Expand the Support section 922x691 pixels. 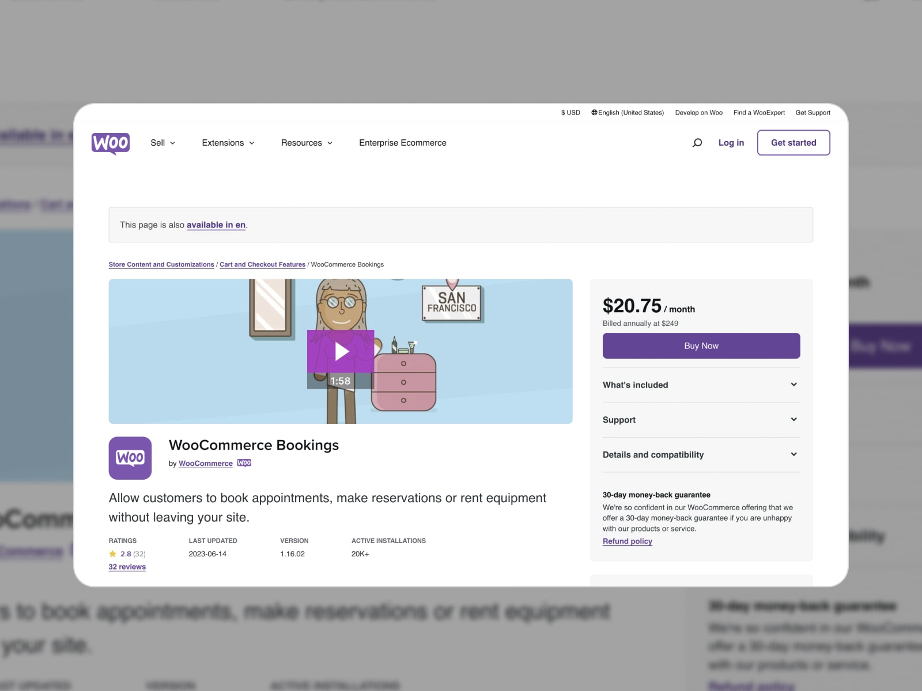(x=701, y=420)
